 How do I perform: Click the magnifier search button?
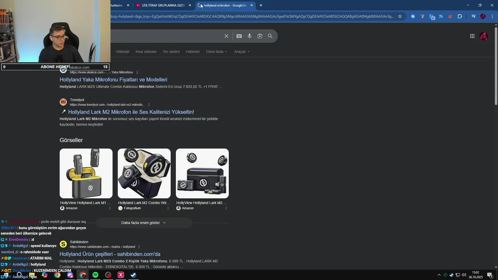pos(270,36)
